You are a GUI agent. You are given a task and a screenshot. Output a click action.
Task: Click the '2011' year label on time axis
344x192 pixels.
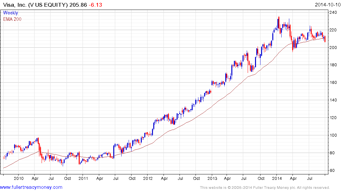click(x=83, y=178)
